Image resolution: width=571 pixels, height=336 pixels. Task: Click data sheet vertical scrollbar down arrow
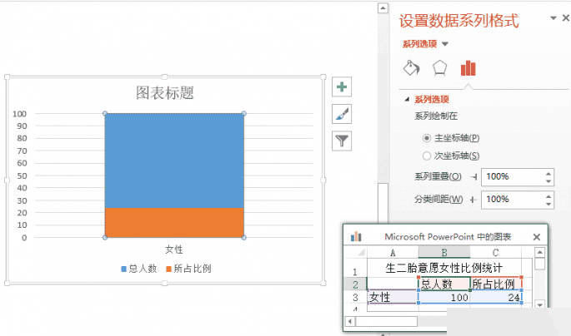coord(539,304)
